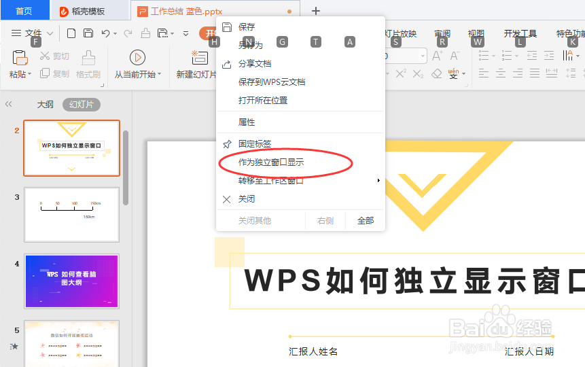This screenshot has width=585, height=367.
Task: Select slide 2 thumbnail
Action: click(x=71, y=148)
